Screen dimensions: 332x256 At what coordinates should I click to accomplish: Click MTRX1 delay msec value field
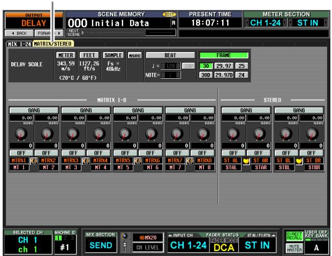(x=21, y=118)
